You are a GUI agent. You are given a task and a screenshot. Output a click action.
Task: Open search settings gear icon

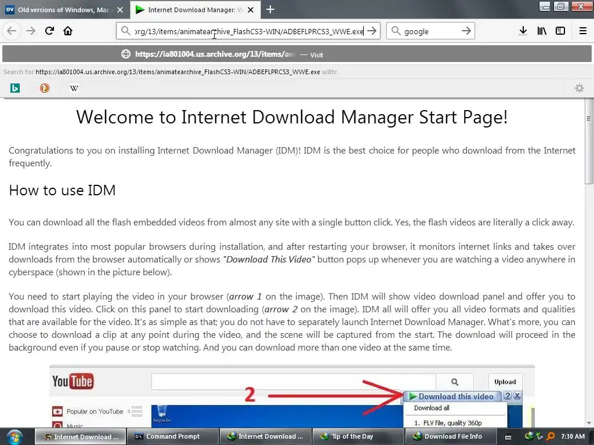pos(579,88)
